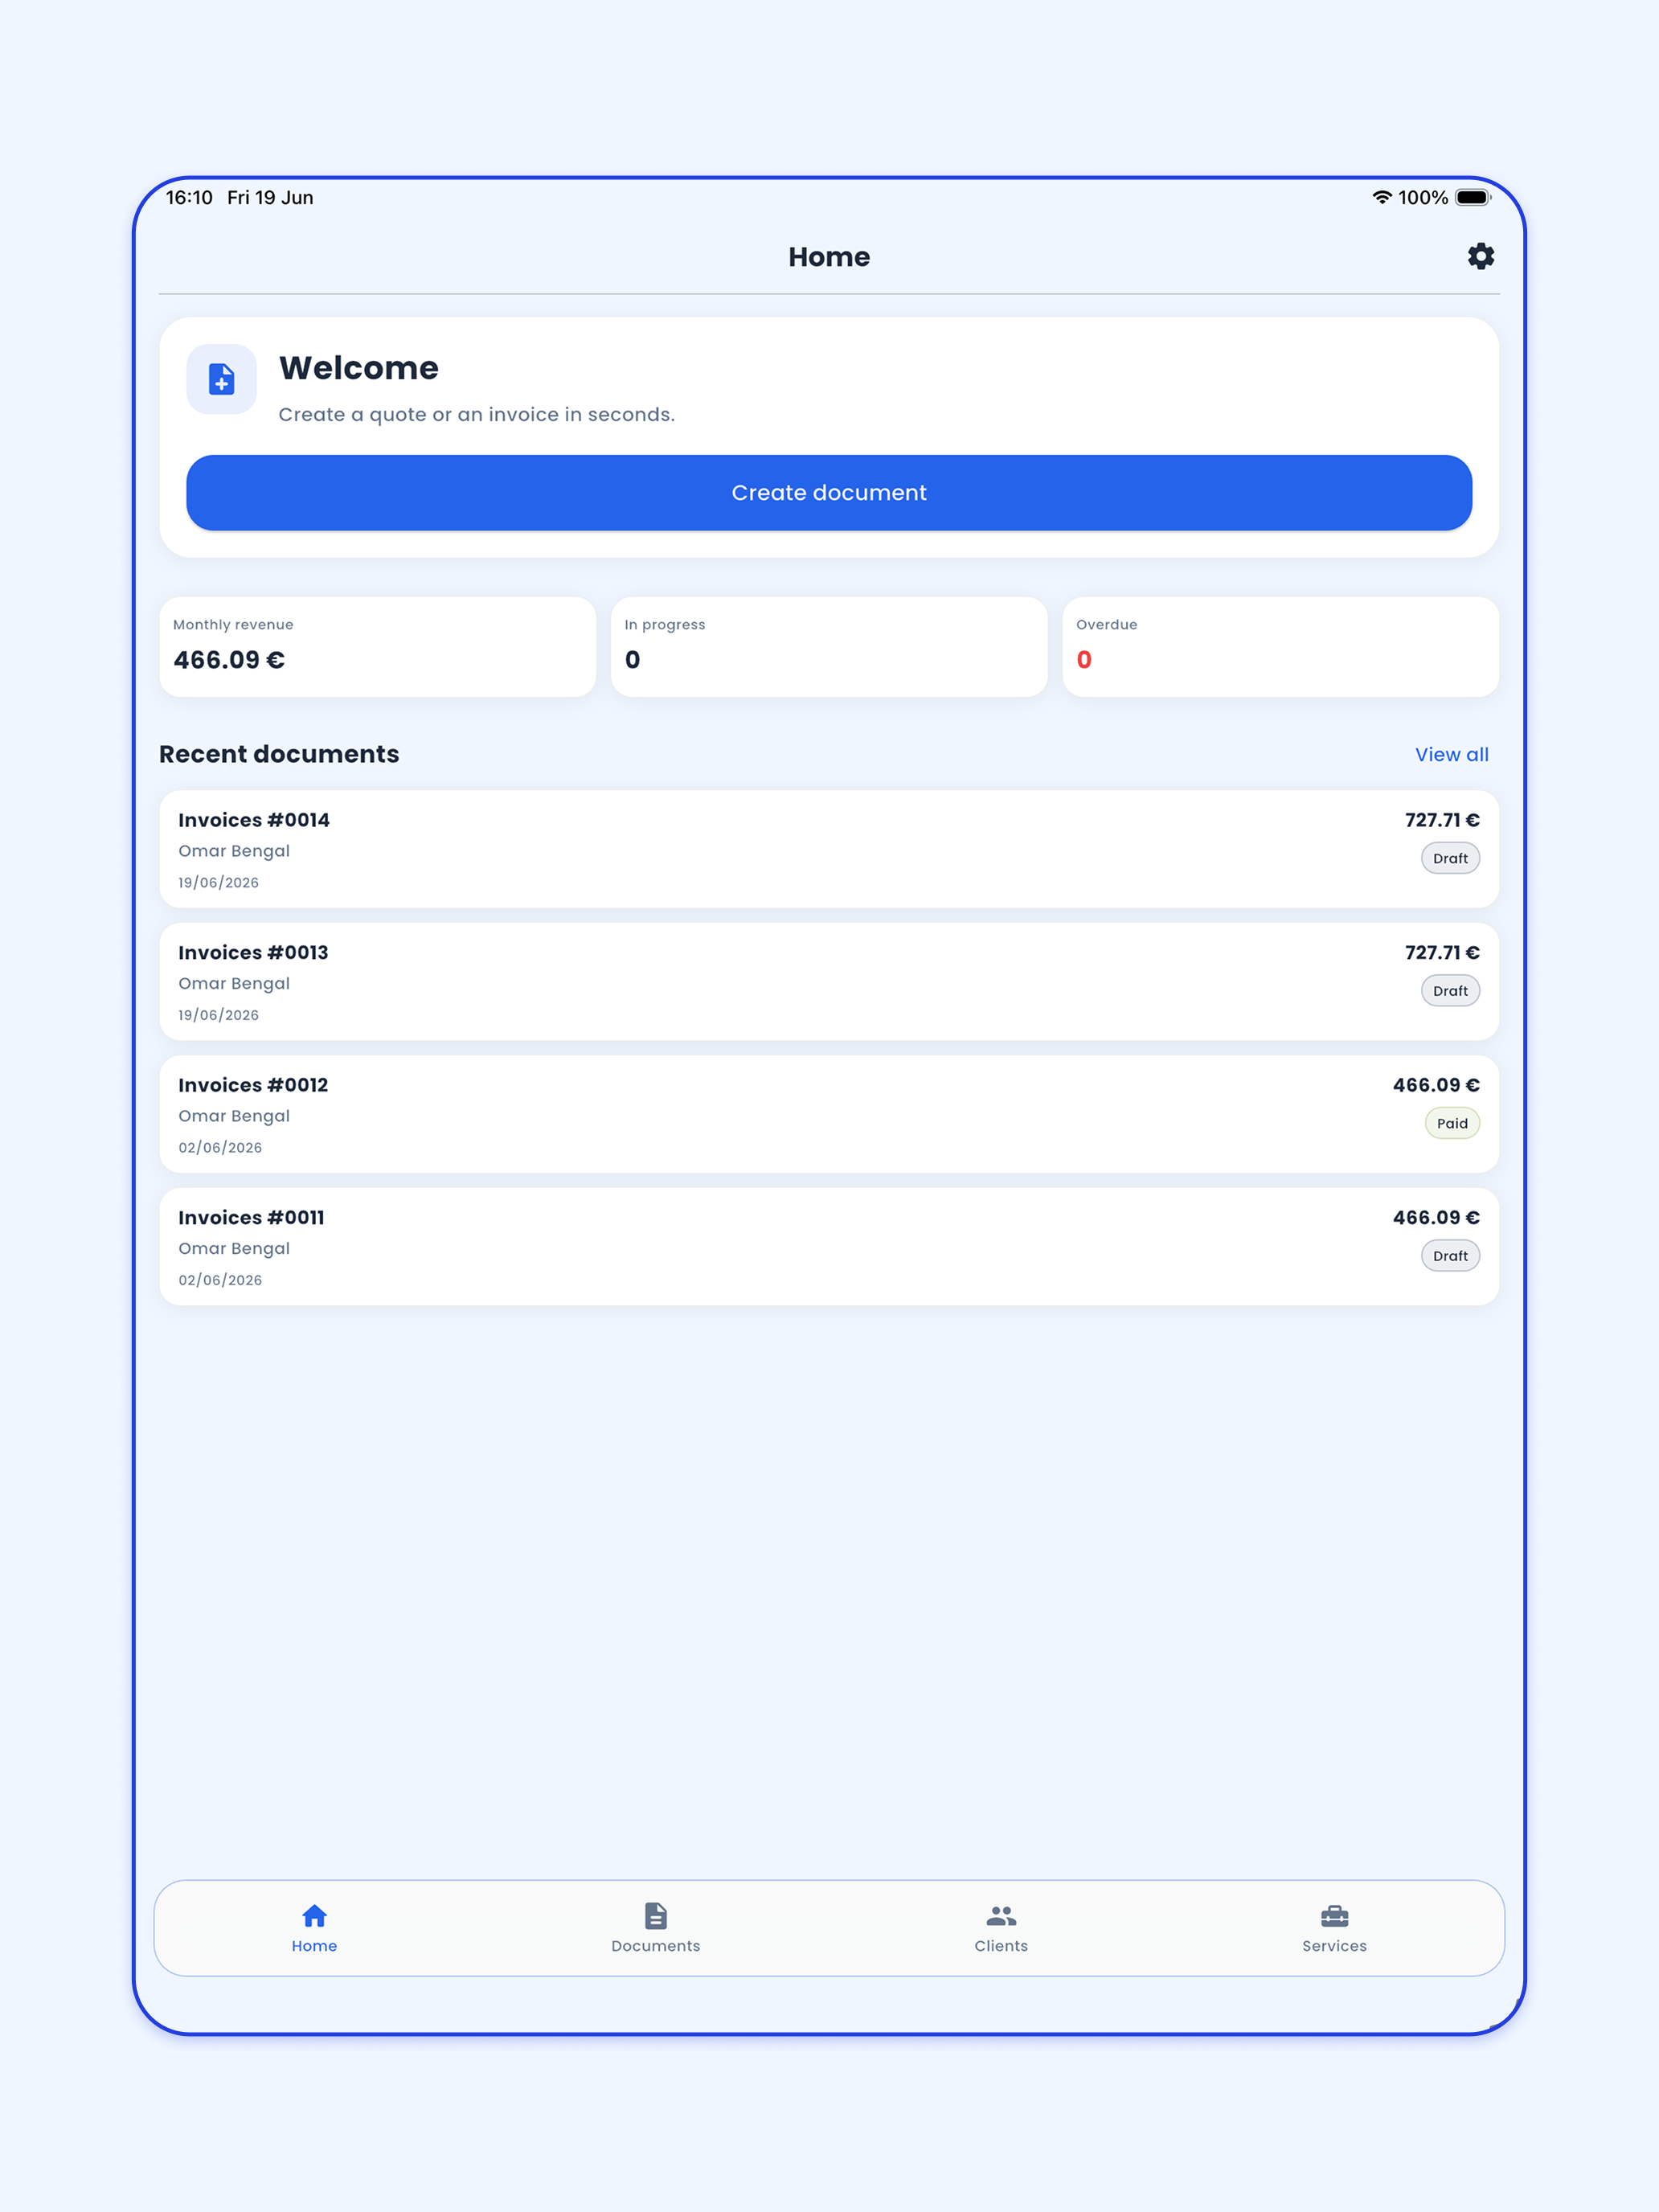The image size is (1659, 2212).
Task: Select the Home tab label
Action: pos(314,1946)
